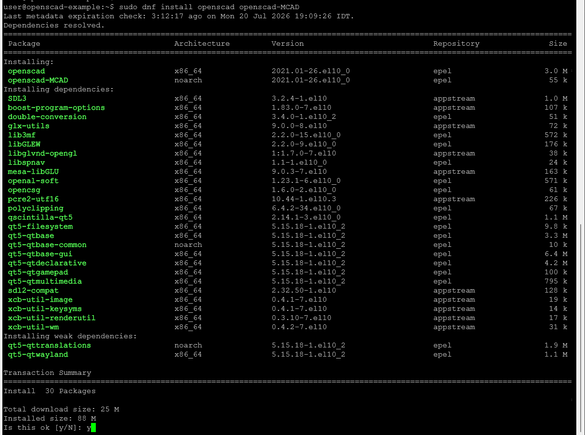Click the openscad-MCAD package name
Screen dimensions: 585x435
38,80
